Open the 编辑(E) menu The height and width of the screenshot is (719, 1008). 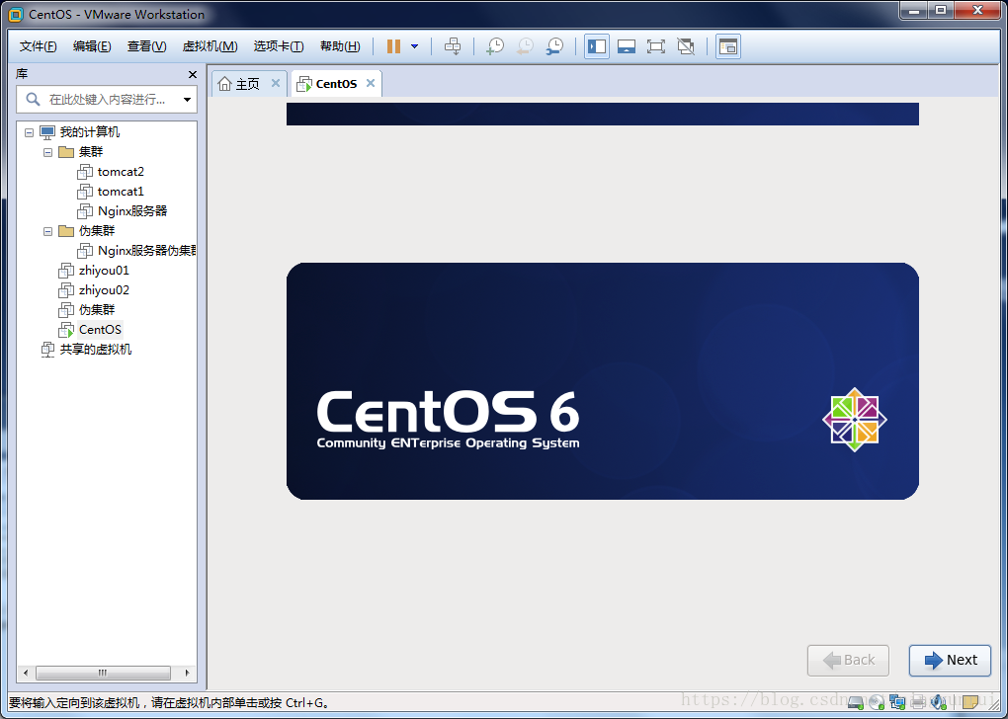coord(92,46)
